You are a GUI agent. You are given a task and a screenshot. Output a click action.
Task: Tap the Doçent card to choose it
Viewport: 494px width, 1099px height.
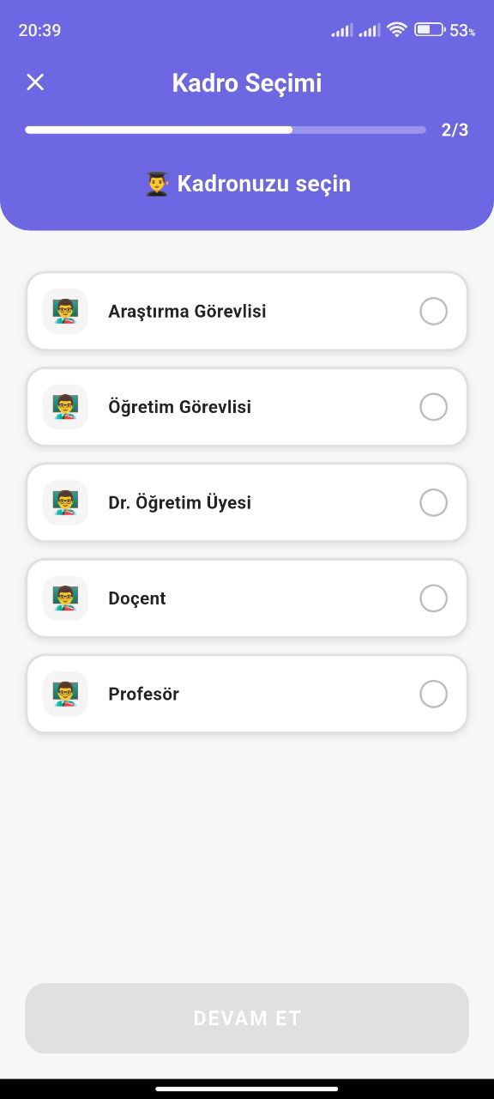247,598
